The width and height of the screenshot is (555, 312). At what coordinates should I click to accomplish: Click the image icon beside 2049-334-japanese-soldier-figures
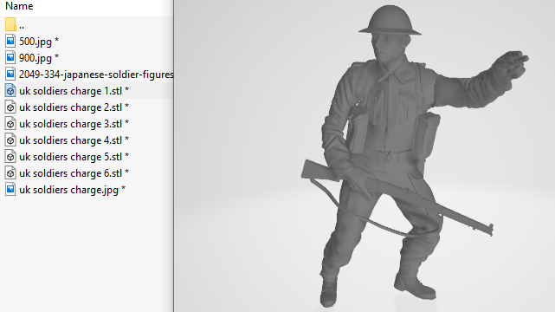coord(10,75)
